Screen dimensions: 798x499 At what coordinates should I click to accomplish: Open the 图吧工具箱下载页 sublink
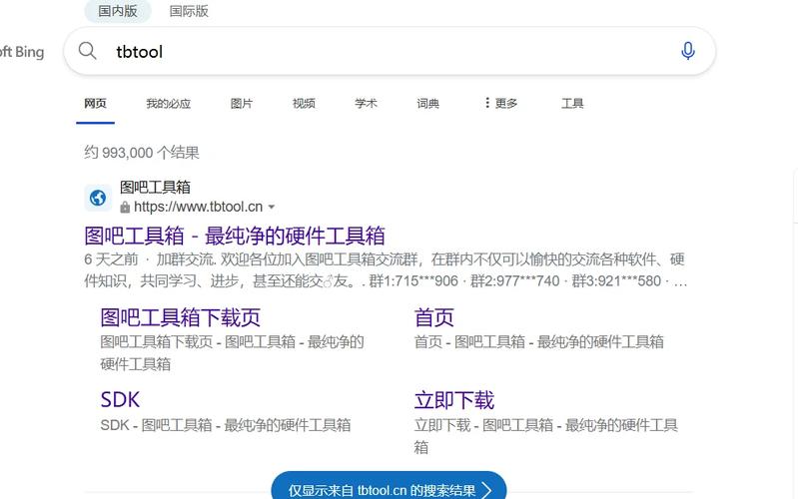[180, 317]
